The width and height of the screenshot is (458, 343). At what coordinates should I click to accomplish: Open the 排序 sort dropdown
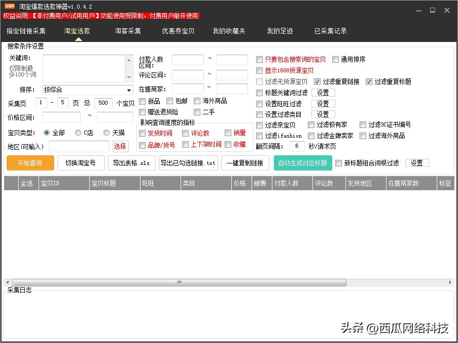129,90
